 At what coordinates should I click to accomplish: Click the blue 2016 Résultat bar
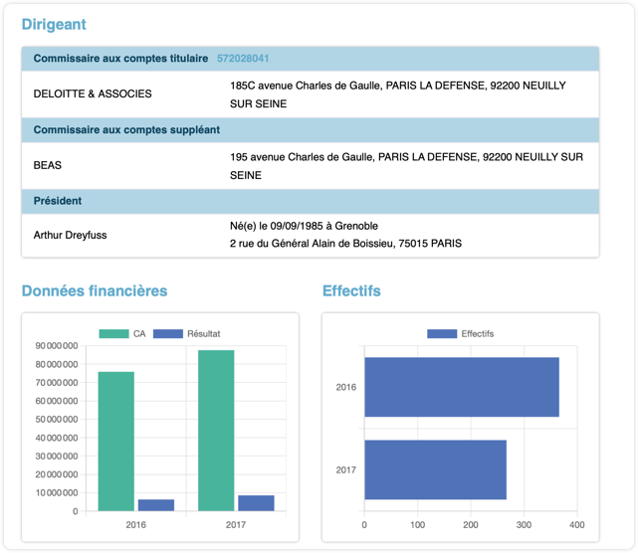click(x=156, y=505)
